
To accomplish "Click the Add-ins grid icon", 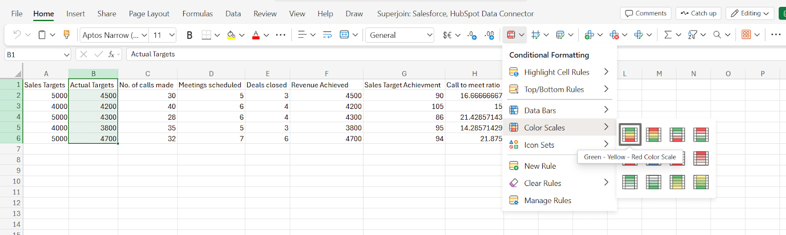I will click(746, 35).
